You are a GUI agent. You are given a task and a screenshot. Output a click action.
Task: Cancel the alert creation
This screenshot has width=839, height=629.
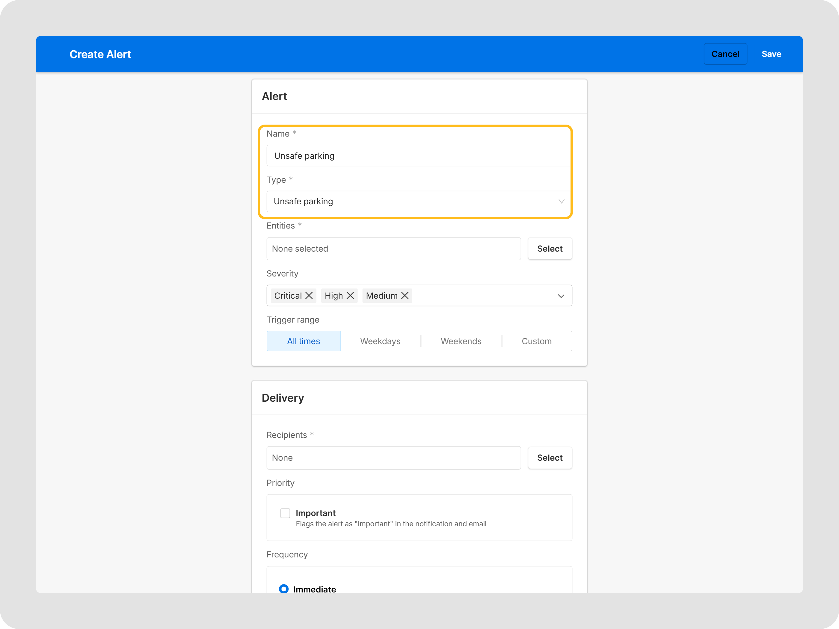(x=725, y=54)
